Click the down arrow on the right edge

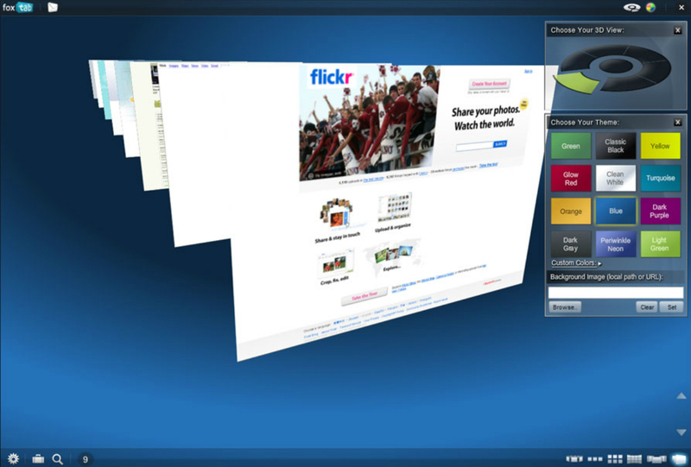(681, 432)
